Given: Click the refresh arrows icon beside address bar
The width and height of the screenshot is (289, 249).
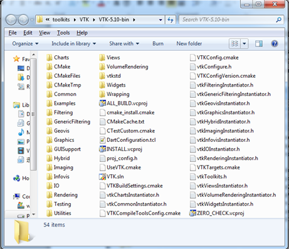Looking at the screenshot, I should point(171,20).
